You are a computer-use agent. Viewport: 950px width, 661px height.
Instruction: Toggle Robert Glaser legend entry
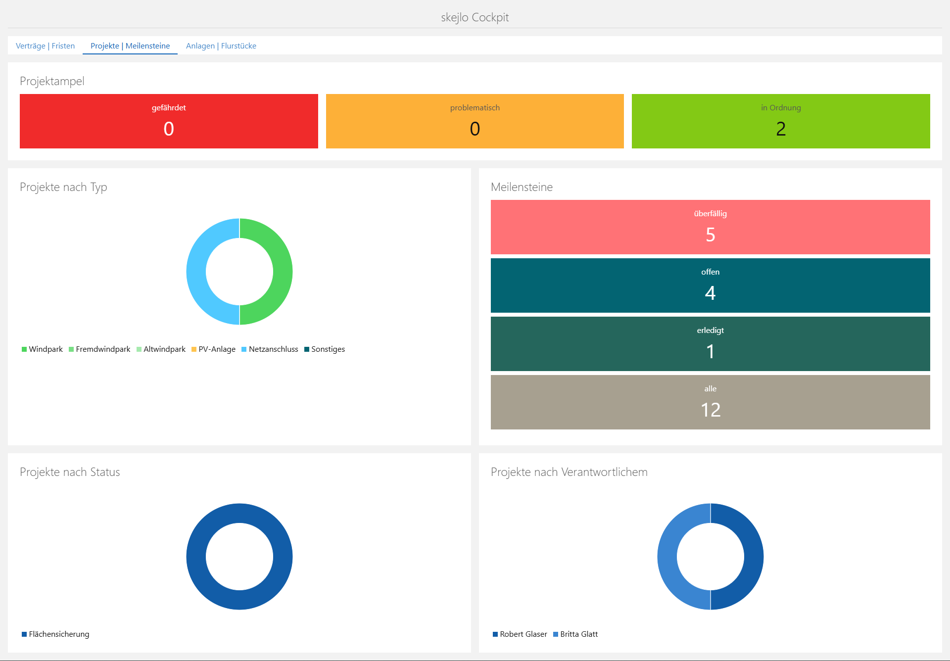[x=521, y=634]
